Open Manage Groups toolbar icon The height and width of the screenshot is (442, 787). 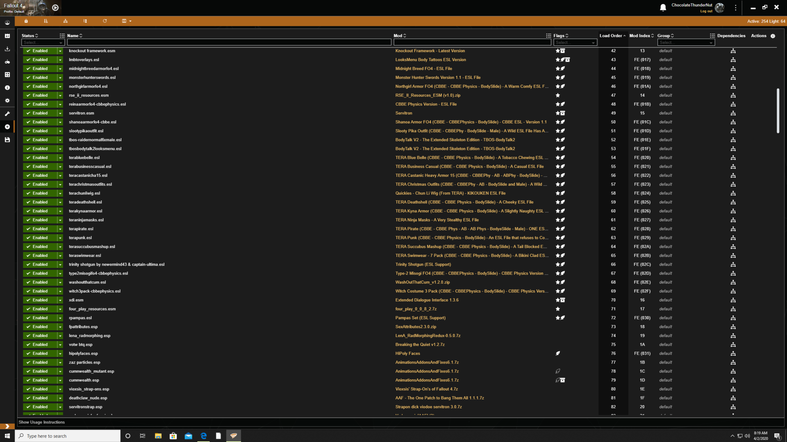point(85,21)
